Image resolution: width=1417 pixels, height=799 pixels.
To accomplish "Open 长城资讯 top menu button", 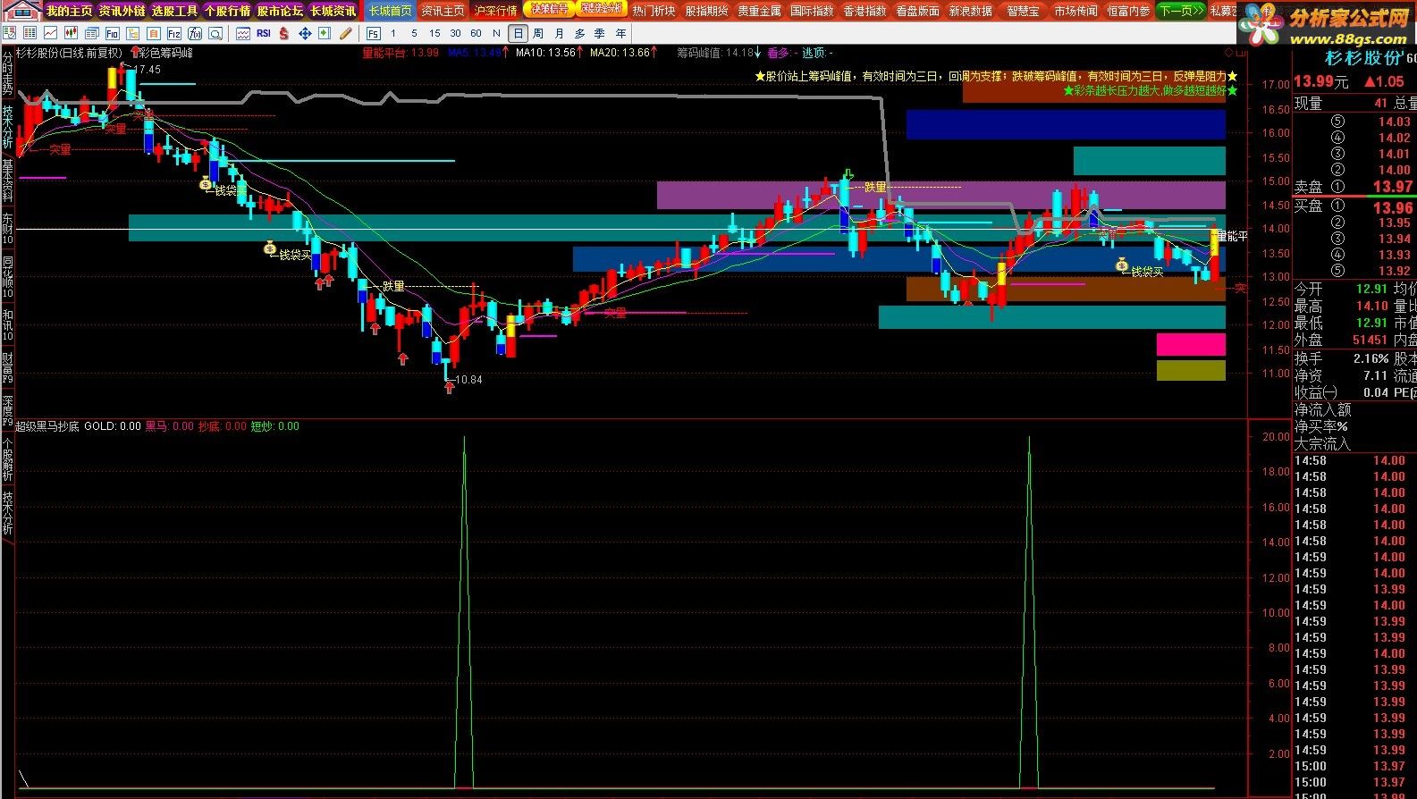I will [333, 11].
